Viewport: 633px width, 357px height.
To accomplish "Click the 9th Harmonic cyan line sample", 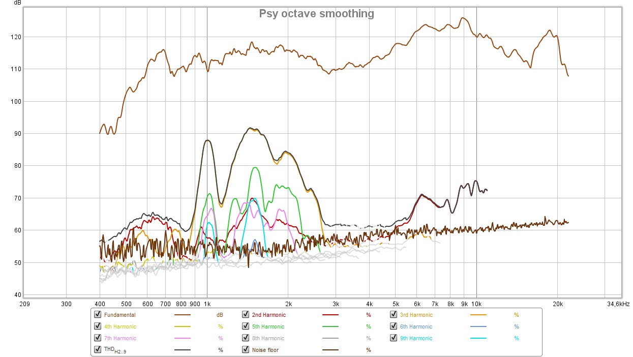I will pyautogui.click(x=478, y=339).
